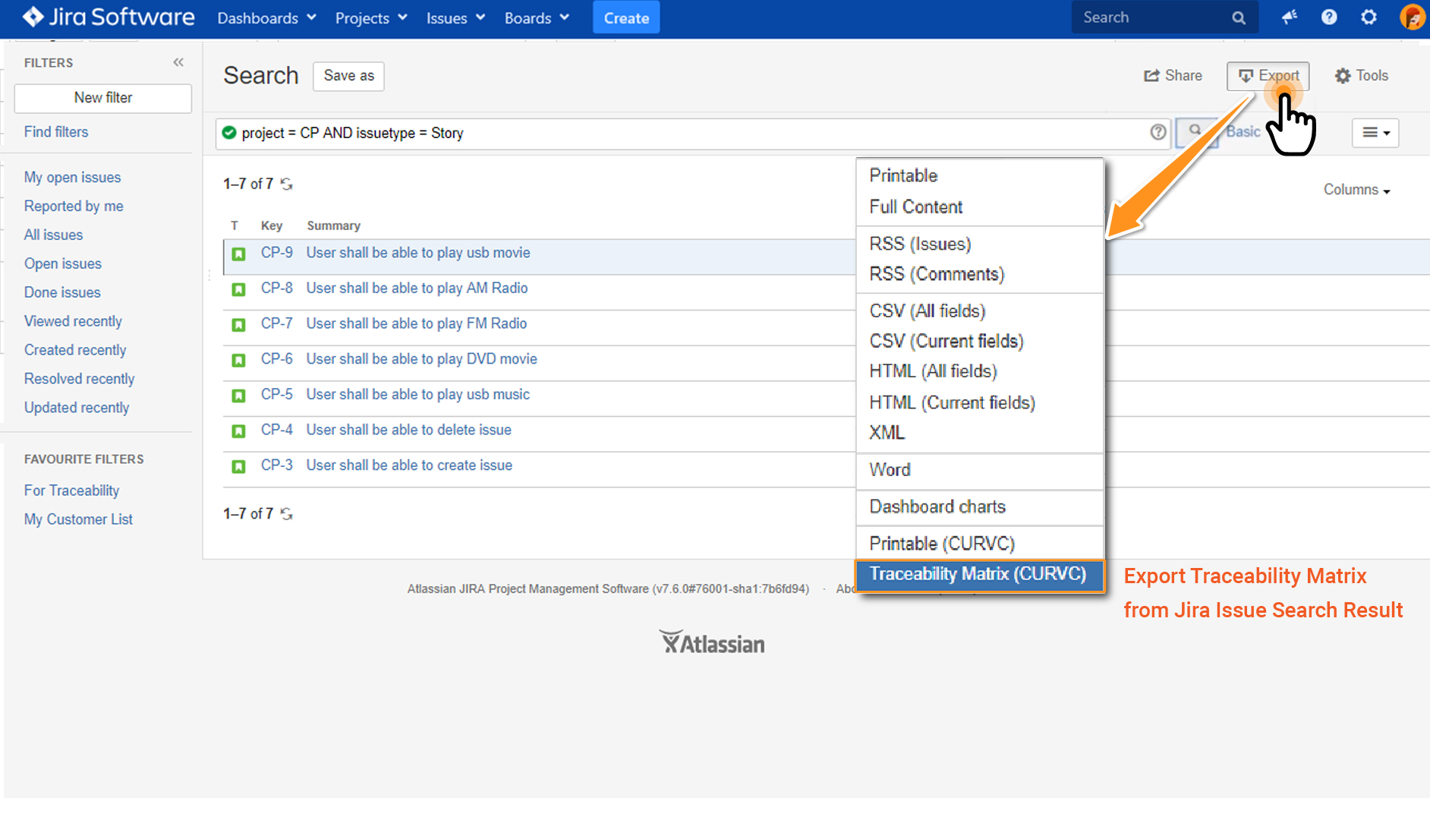Open the Share panel using the share icon
Viewport: 1430px width, 814px height.
(x=1152, y=76)
